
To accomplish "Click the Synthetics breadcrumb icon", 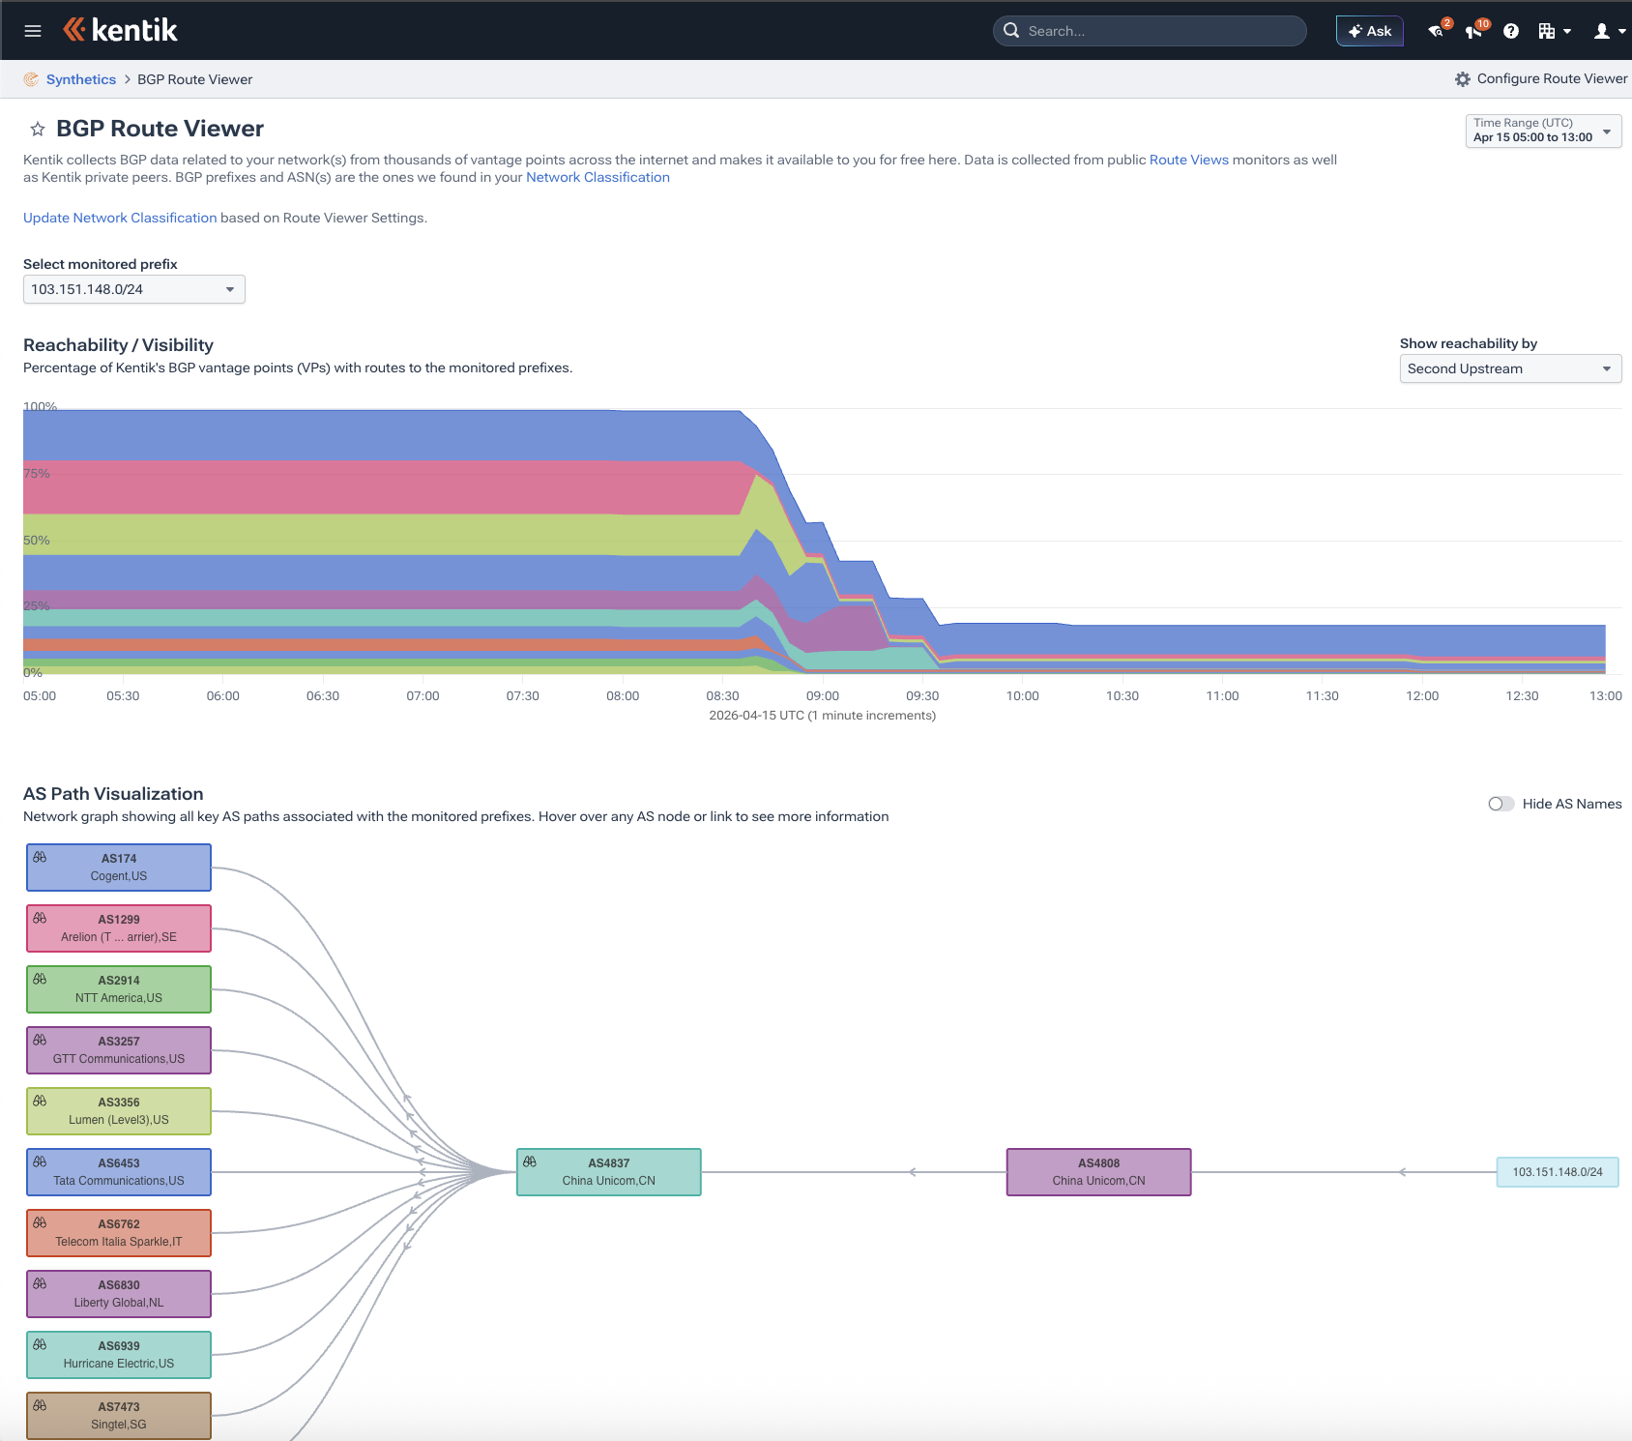I will coord(31,79).
